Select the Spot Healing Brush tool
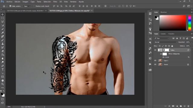Viewport: 193px width, 108px height. 2,36
